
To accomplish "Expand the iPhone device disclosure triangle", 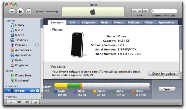I will (9, 91).
